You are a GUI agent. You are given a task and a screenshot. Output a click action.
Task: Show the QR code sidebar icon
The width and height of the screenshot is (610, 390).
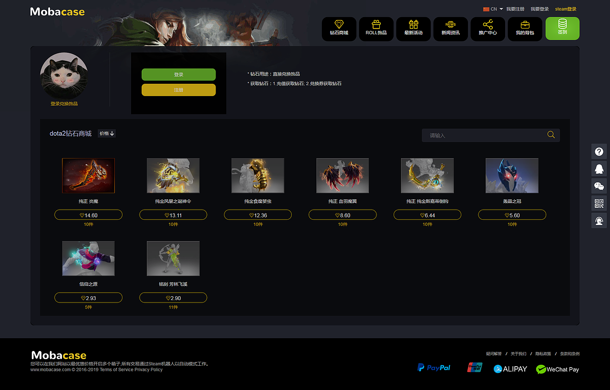point(599,204)
